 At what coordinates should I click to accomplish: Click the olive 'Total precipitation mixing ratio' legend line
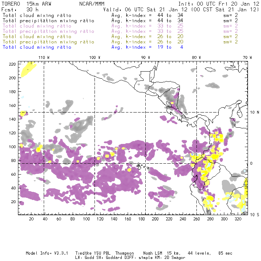48,42
